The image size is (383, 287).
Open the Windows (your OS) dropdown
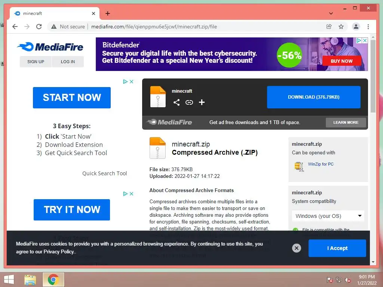point(328,216)
